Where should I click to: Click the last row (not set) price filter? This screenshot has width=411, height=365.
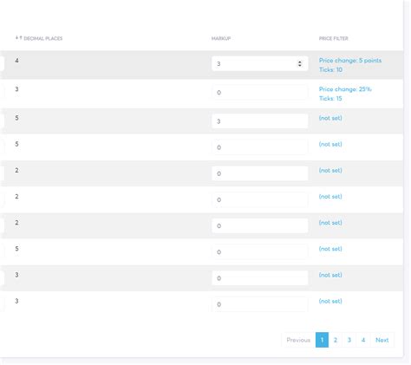[x=330, y=301]
